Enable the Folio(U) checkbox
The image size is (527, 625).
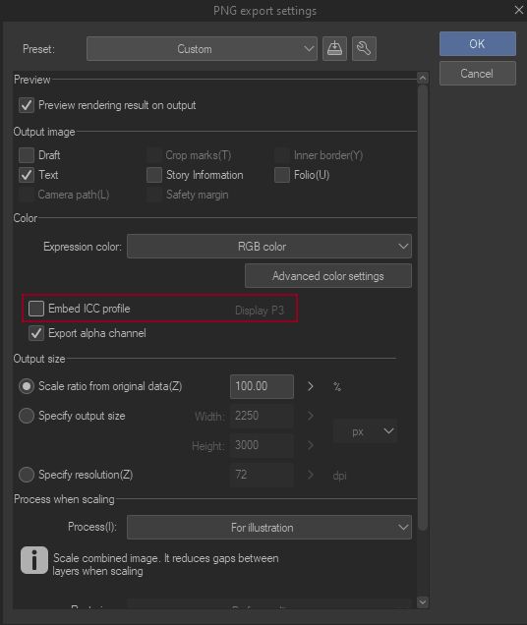point(281,175)
